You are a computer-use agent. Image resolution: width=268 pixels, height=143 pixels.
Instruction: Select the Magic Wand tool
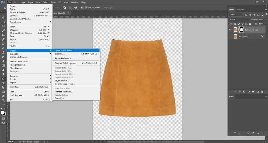pyautogui.click(x=3, y=31)
